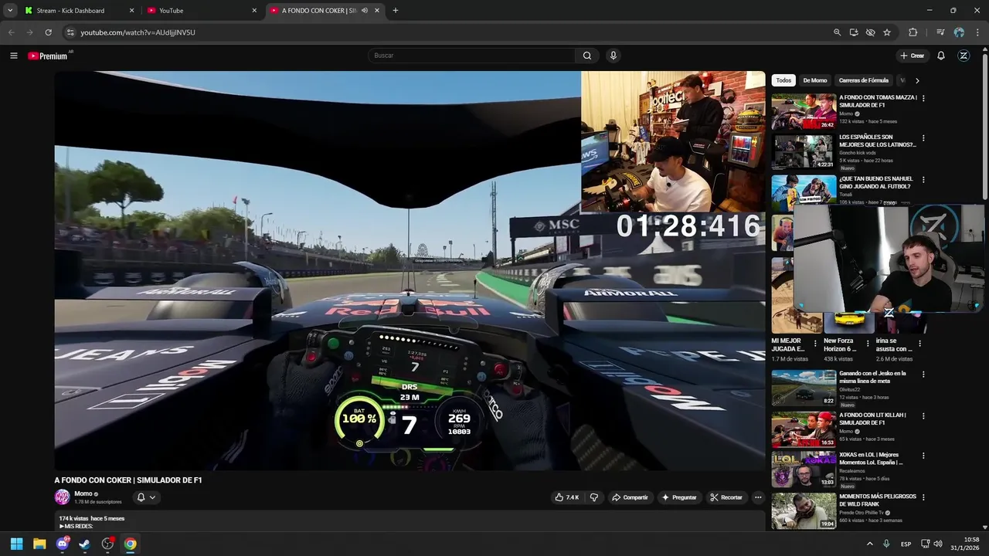The image size is (989, 556).
Task: Open A FONDO CON LIT KILLAH title
Action: pos(872,419)
